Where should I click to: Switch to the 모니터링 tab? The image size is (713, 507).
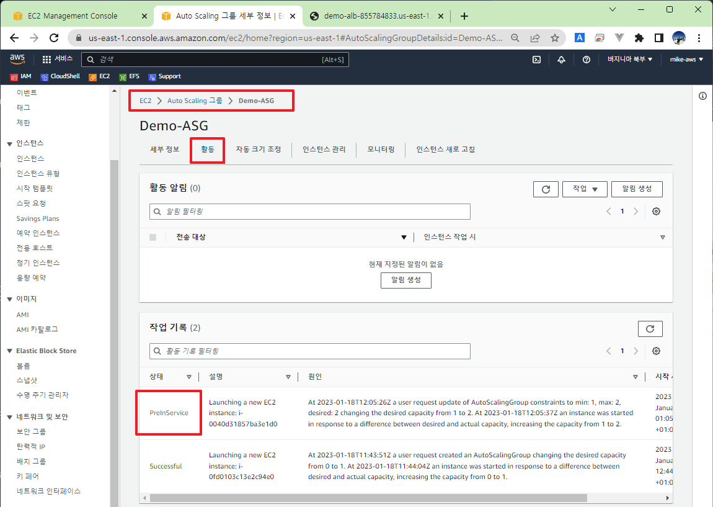[381, 150]
